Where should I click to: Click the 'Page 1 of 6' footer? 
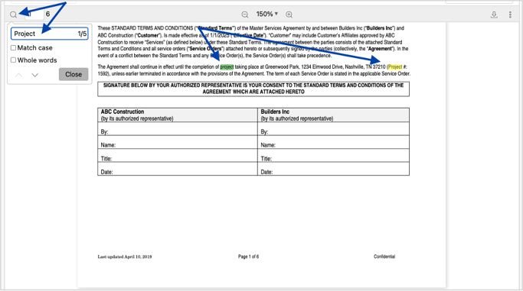pos(249,257)
